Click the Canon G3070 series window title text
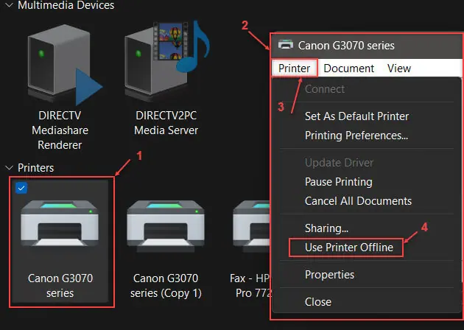 coord(346,46)
